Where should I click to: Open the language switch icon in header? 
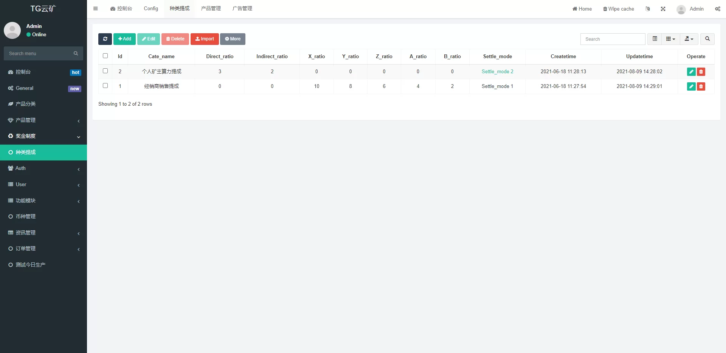coord(648,9)
